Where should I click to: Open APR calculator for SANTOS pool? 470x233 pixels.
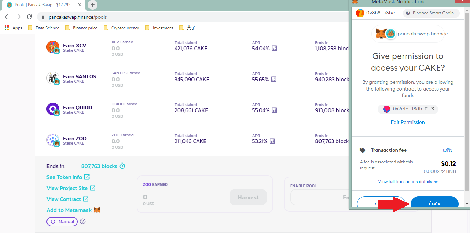[x=274, y=80]
